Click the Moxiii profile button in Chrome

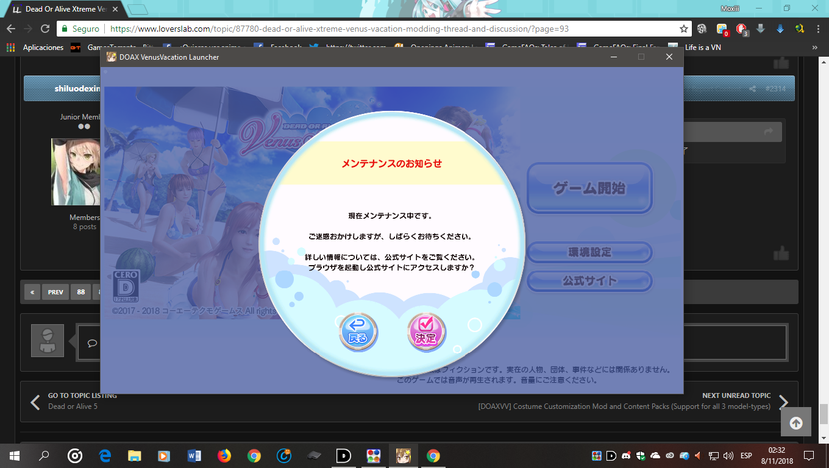[730, 8]
